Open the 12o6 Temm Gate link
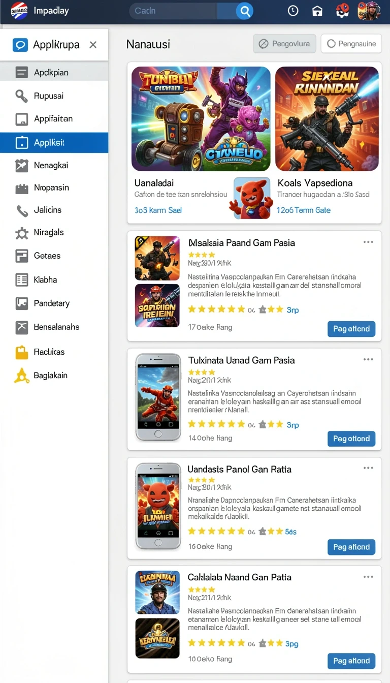Screen dimensions: 390x683 304,210
